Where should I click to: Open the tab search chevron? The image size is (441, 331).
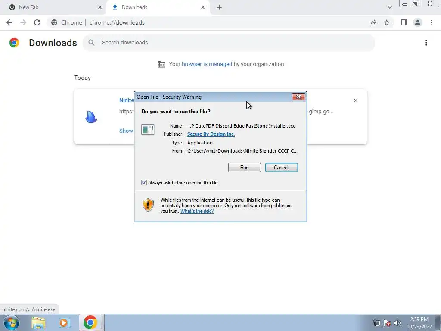[389, 7]
